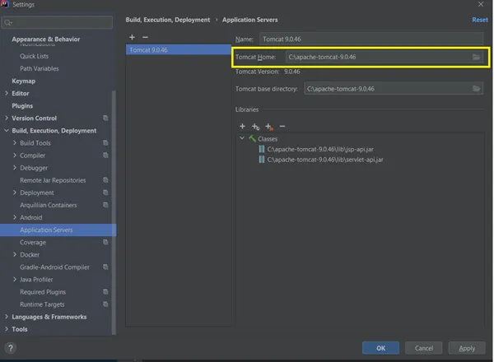
Task: Click the jar icon of servlet-api.jar
Action: 262,160
